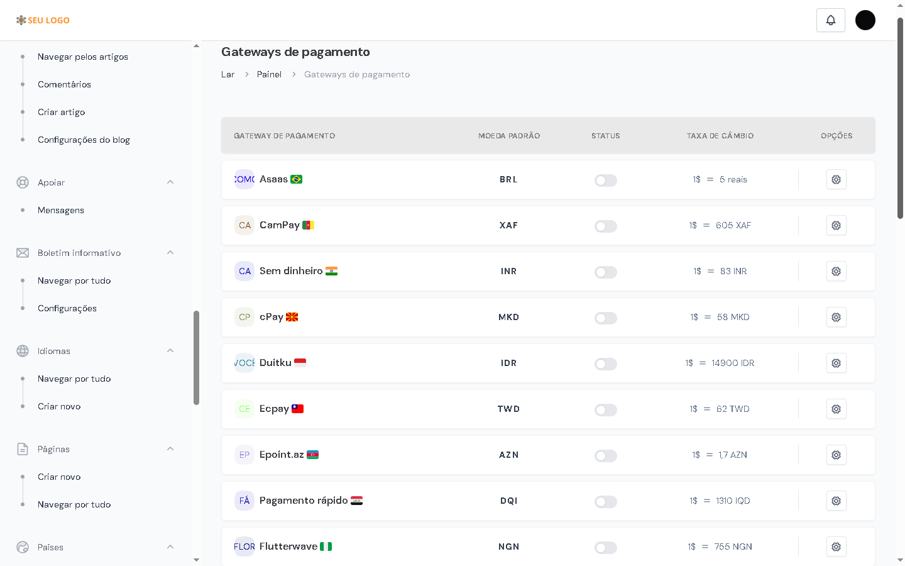Screen dimensions: 905x566
Task: Open Configurações do blog menu item
Action: point(84,140)
